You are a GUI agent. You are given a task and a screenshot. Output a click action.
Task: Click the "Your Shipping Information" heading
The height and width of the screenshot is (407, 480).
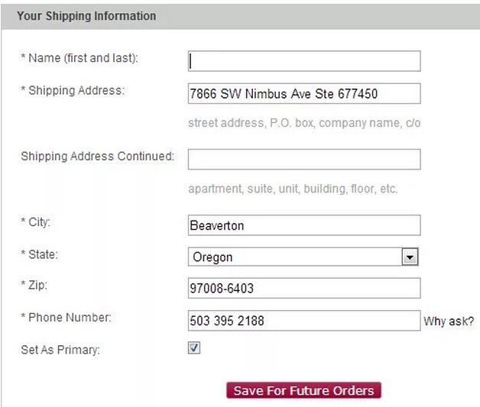click(x=86, y=16)
